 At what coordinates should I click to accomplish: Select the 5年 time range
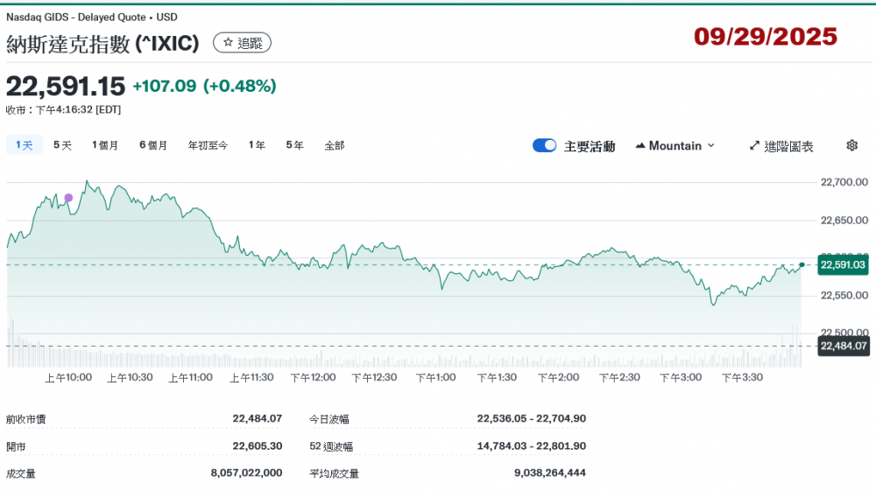tap(294, 145)
